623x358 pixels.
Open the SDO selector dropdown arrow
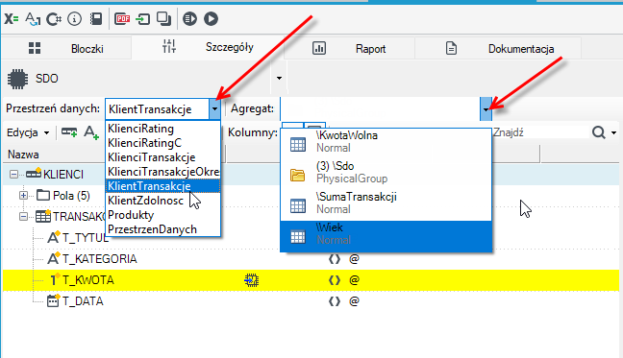[x=280, y=78]
